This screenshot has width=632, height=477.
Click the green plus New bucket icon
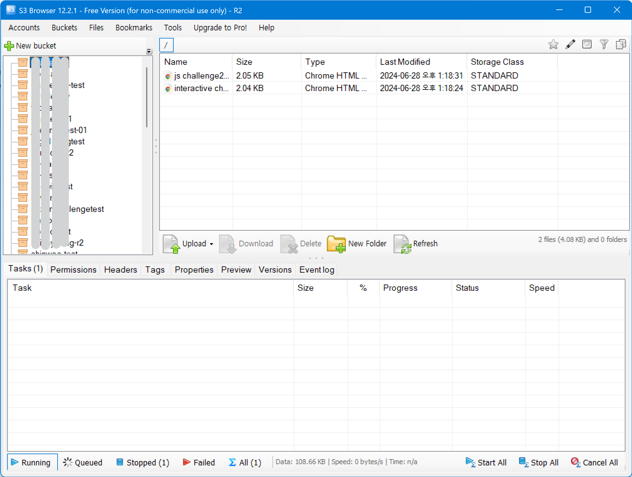tap(9, 46)
